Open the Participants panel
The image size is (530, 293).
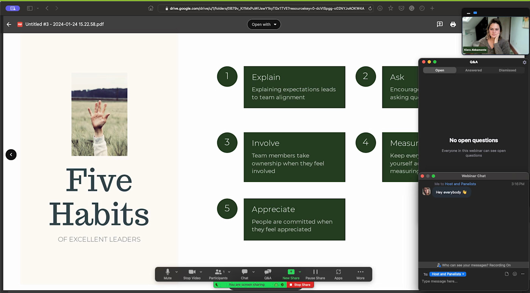coord(218,274)
